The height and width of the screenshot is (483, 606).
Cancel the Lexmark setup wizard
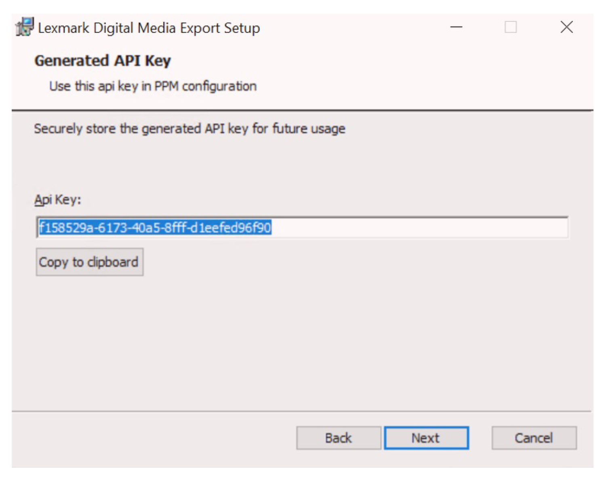(534, 438)
